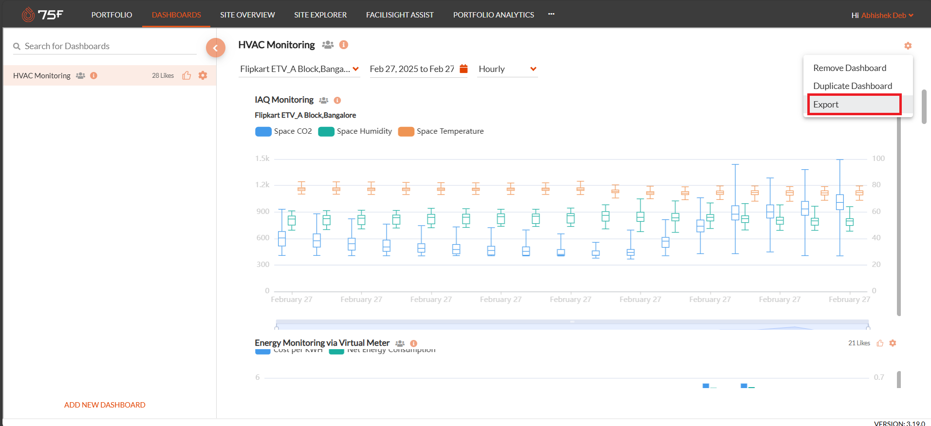The height and width of the screenshot is (426, 931).
Task: Toggle Net Energy Consumption legend series
Action: (382, 351)
